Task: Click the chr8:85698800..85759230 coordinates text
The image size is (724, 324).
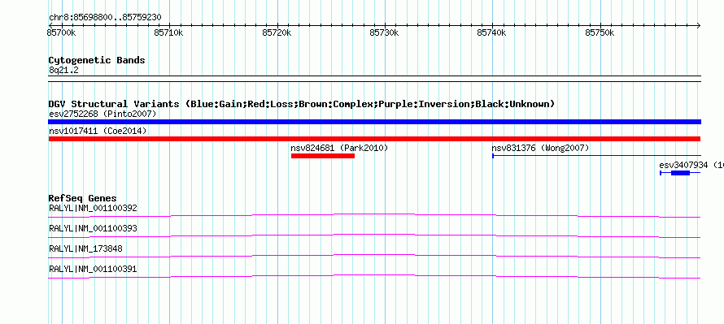Action: coord(105,18)
